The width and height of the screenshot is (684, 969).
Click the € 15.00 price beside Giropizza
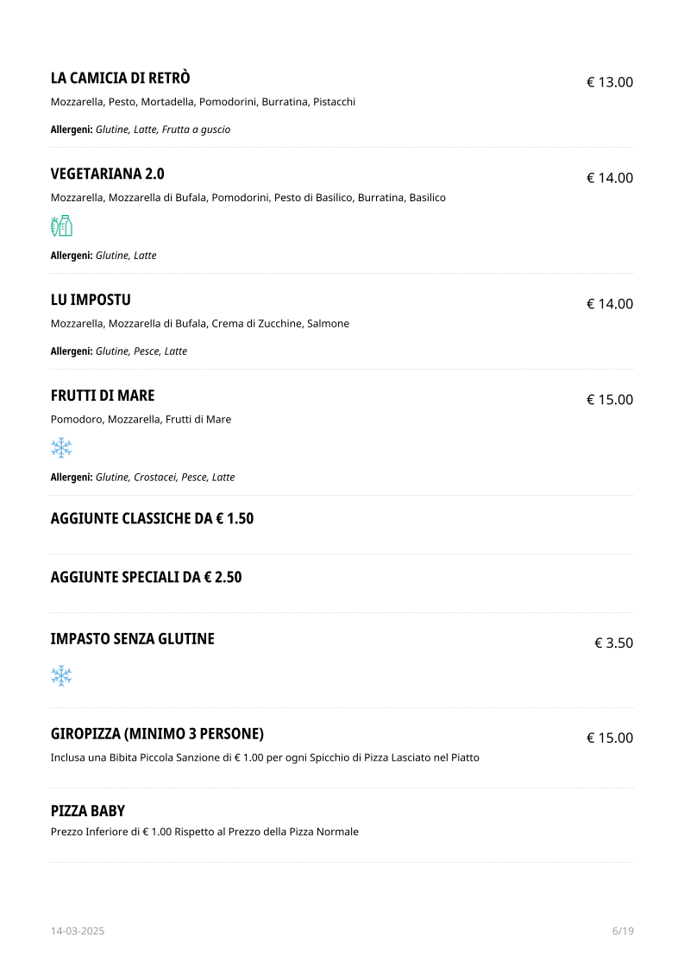tap(610, 738)
